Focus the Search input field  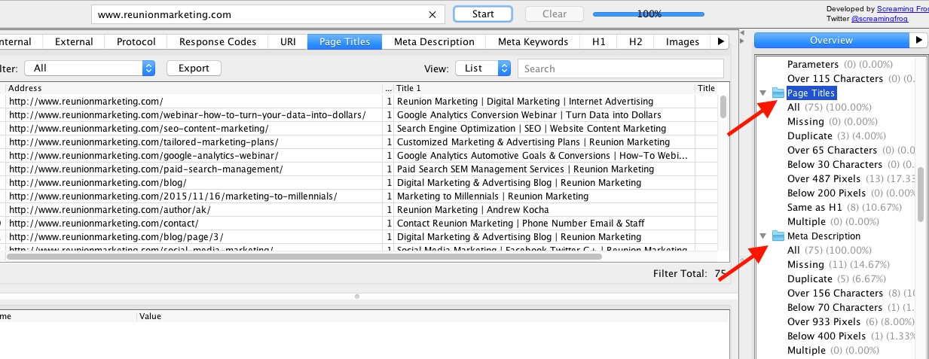pos(621,68)
